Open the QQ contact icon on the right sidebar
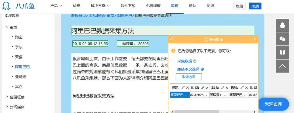Viewport: 294px width, 113px height. (x=282, y=25)
